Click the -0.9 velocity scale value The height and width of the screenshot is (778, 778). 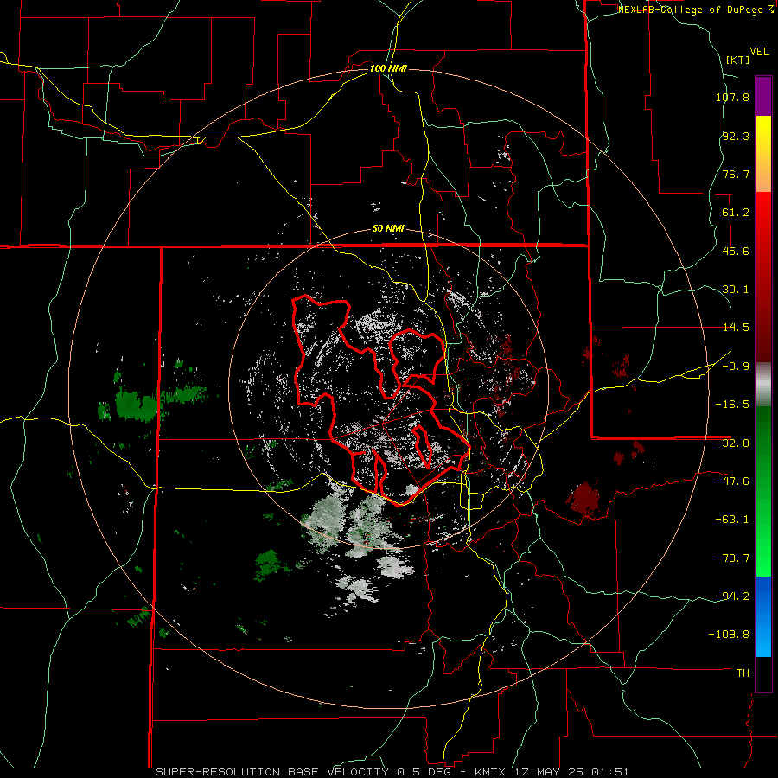click(x=736, y=367)
